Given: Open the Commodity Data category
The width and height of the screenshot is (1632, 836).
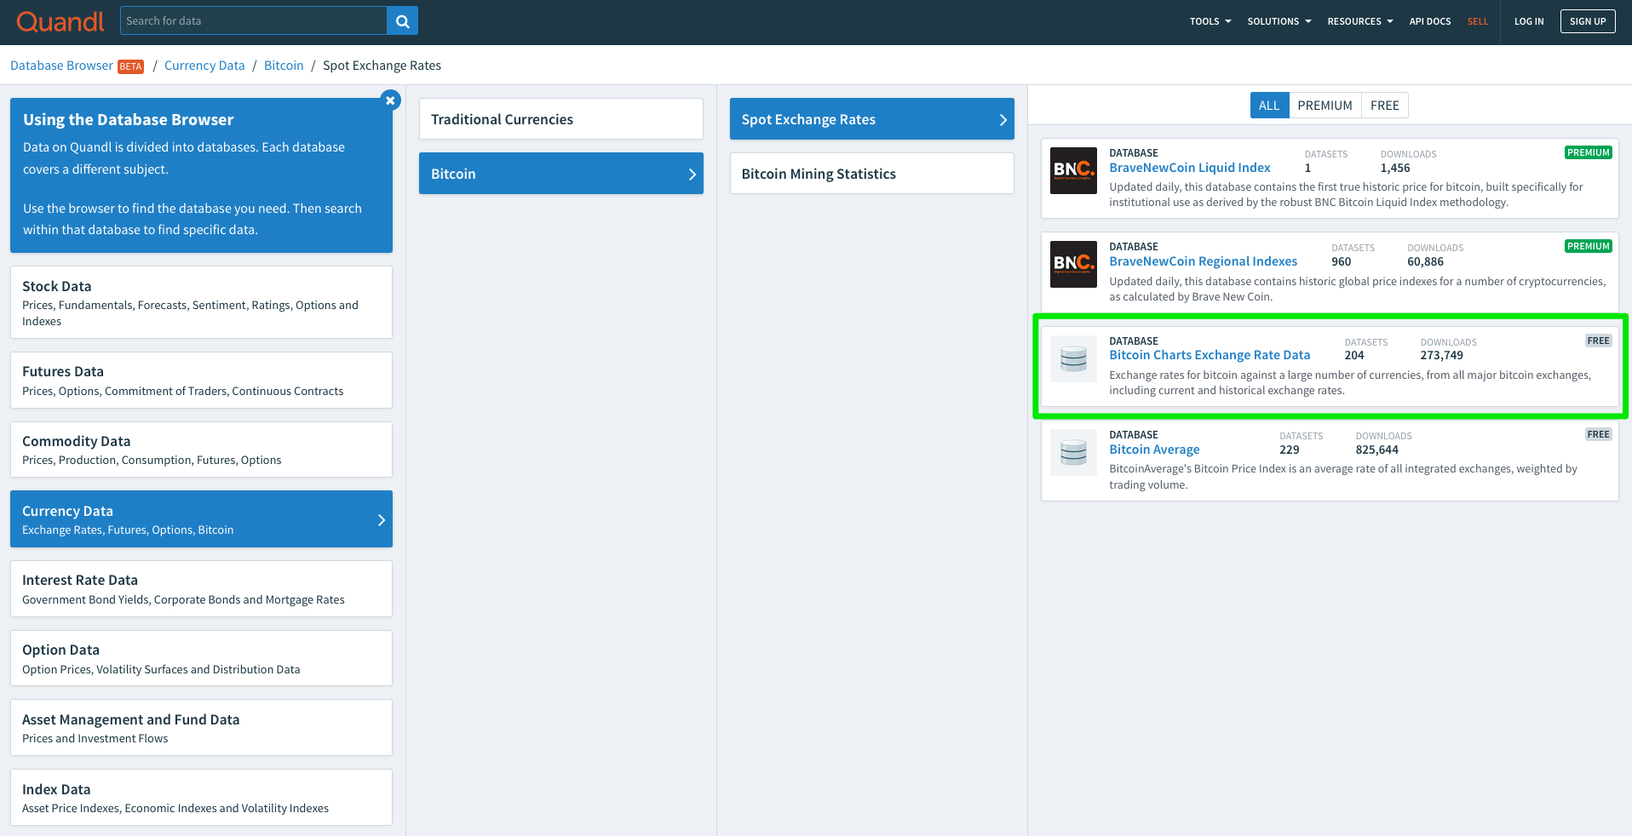Looking at the screenshot, I should 201,449.
